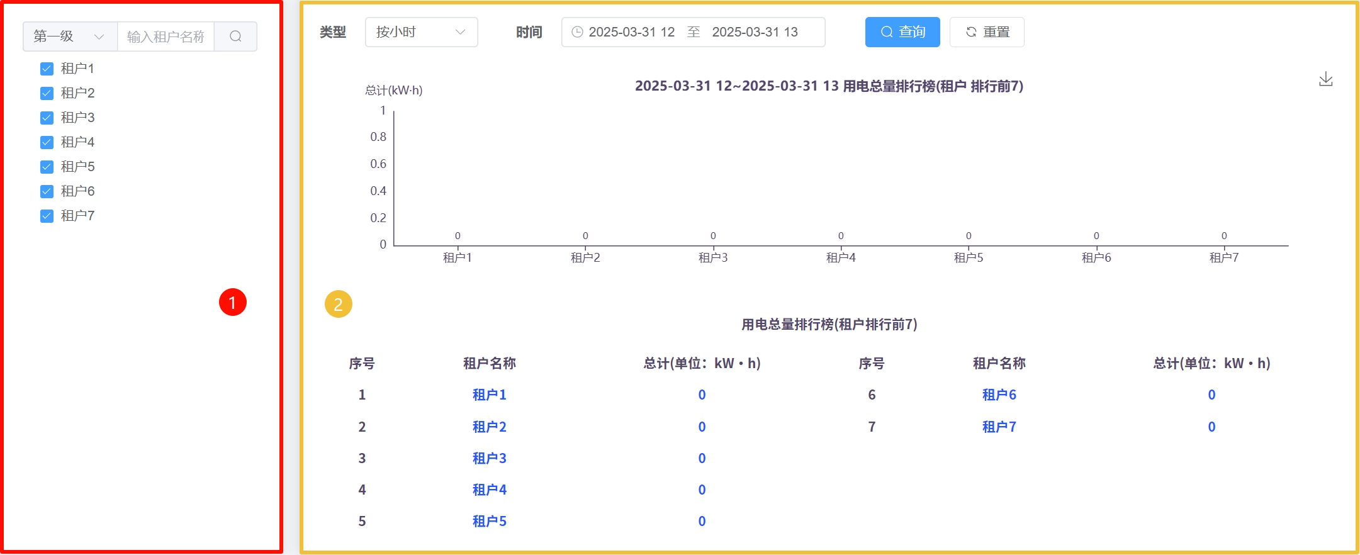Click the total value 0 in 租户6 row
Image resolution: width=1360 pixels, height=555 pixels.
(1211, 395)
